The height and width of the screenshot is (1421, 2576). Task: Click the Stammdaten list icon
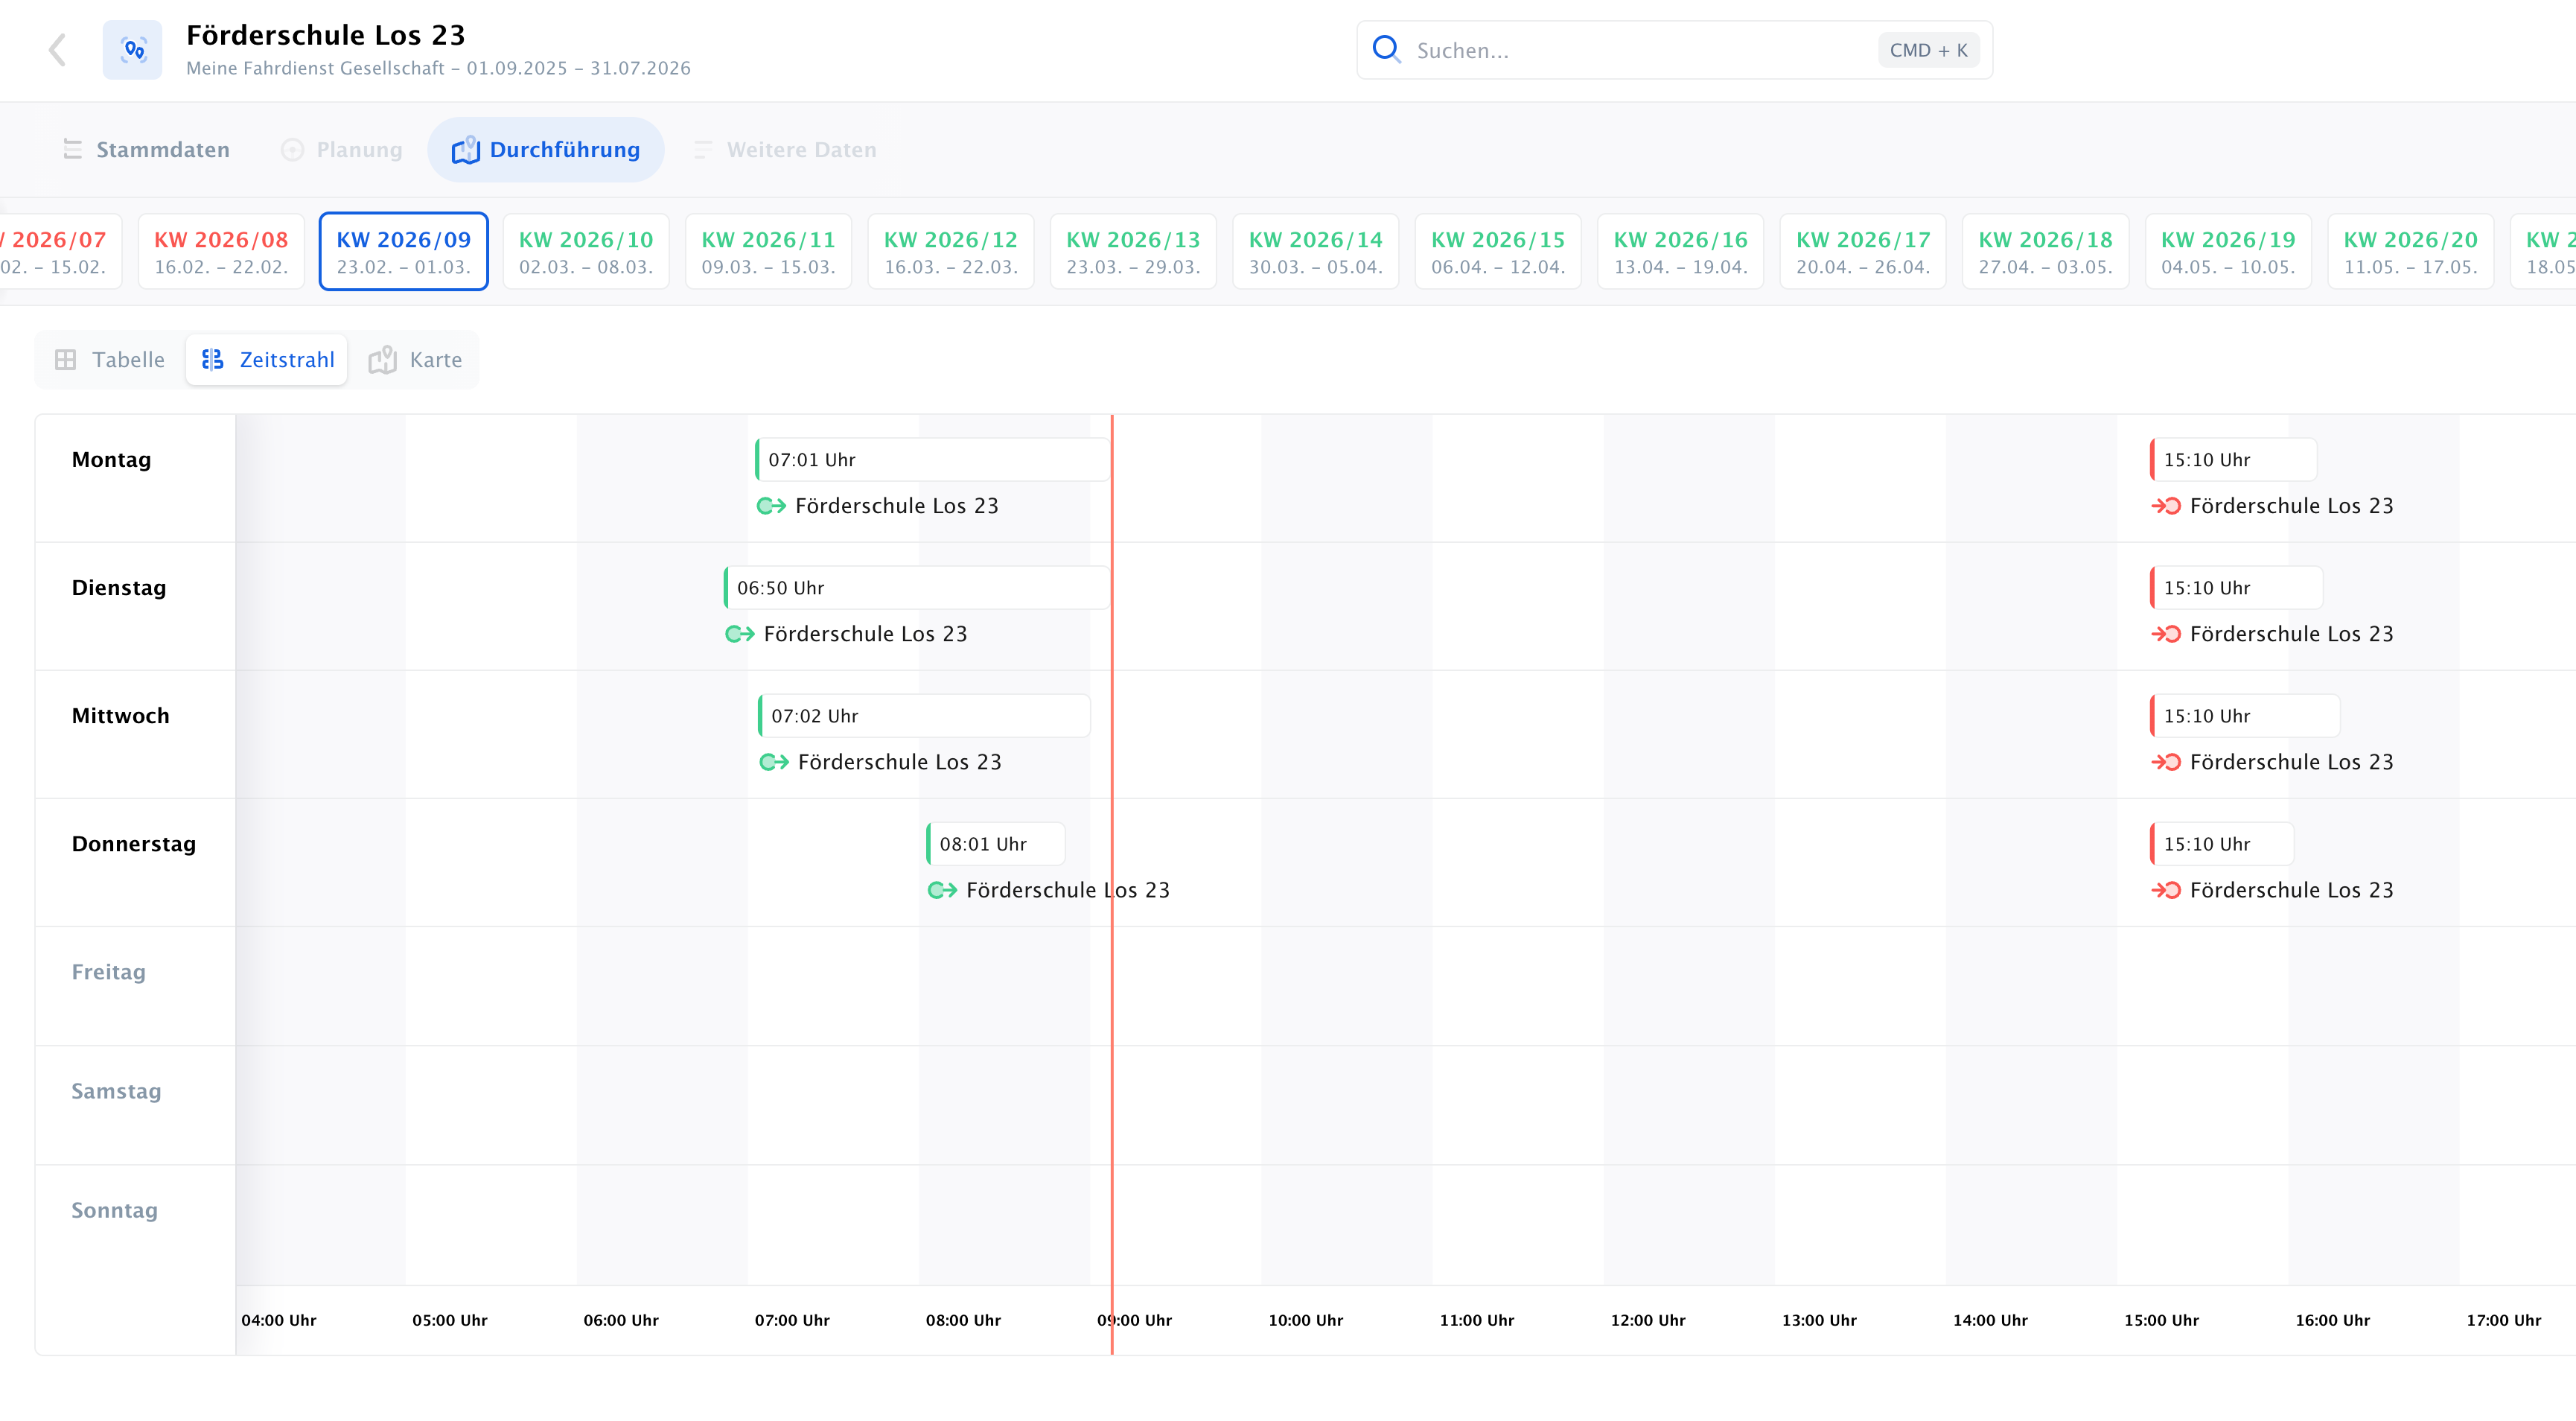click(x=73, y=149)
